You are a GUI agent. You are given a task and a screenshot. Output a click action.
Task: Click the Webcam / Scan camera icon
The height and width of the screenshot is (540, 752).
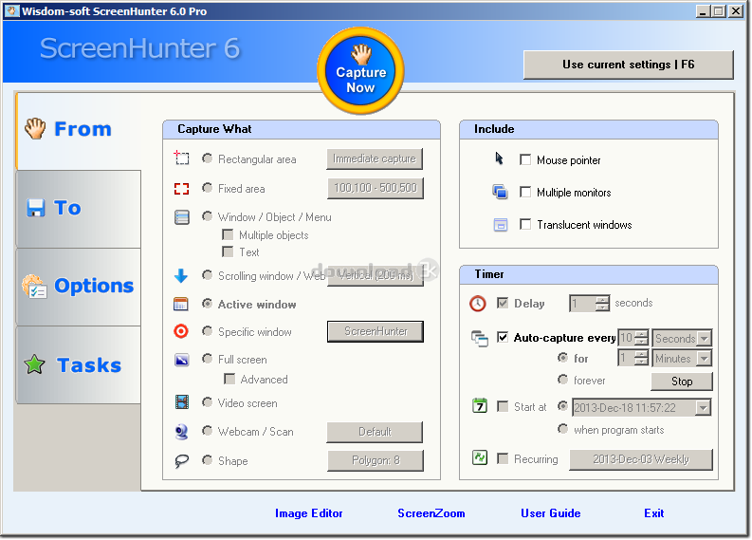click(181, 432)
